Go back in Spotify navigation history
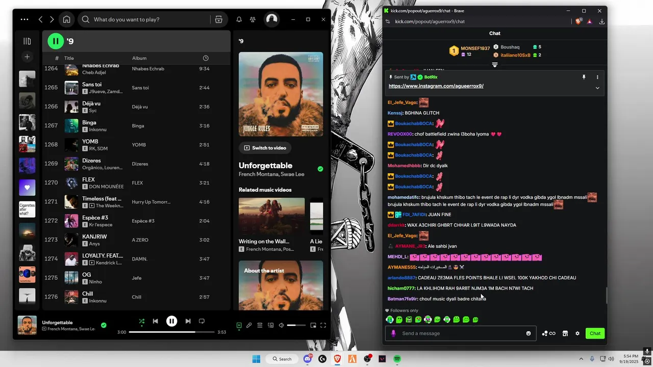 tap(40, 19)
